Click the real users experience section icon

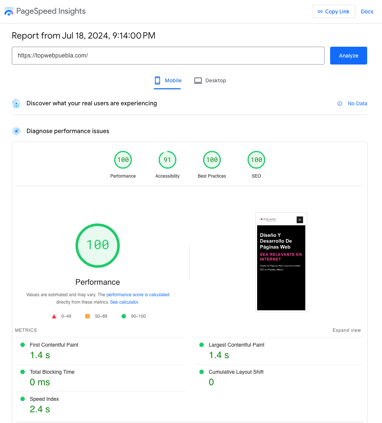pos(16,103)
